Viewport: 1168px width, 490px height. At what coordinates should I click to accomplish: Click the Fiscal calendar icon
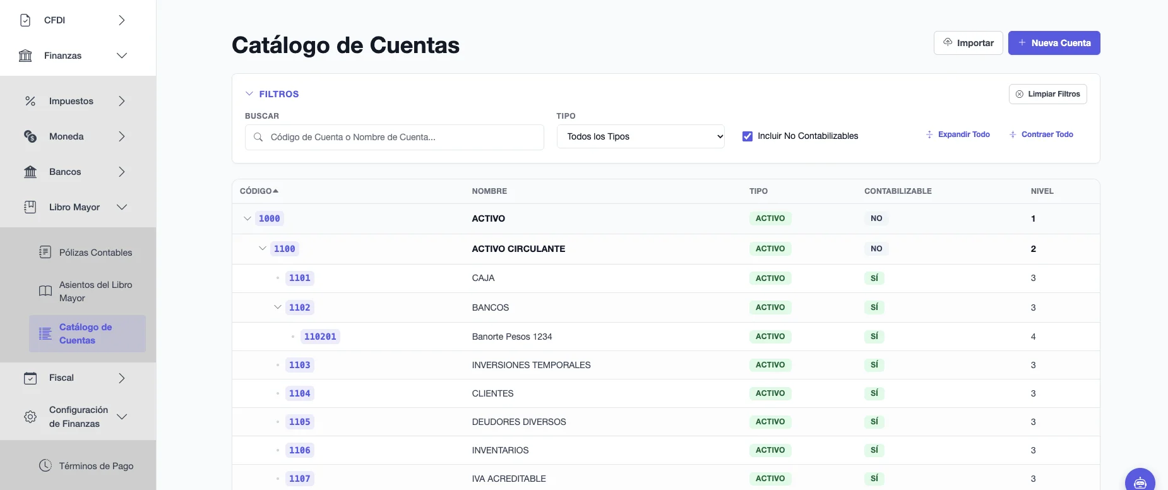coord(30,378)
